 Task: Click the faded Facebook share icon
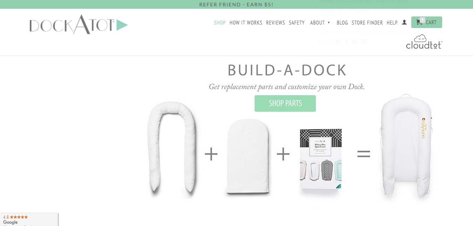346,41
